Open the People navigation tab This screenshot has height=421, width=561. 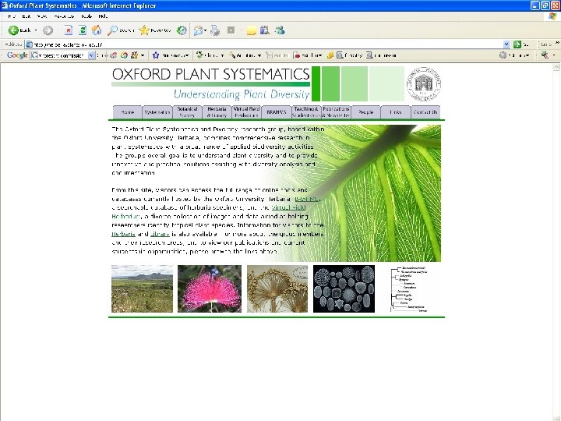(365, 112)
